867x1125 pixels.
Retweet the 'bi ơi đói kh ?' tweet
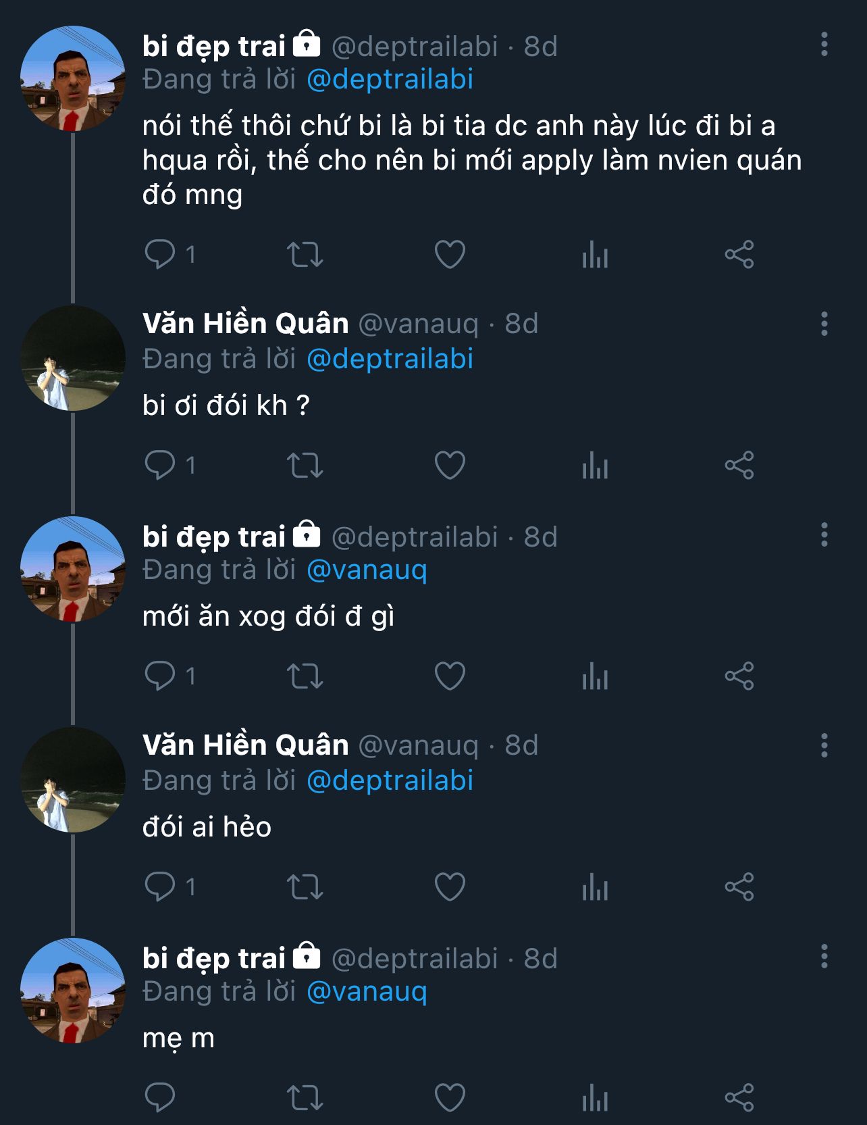[305, 466]
